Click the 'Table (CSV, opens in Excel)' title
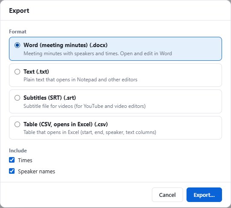231x208 pixels. [65, 124]
